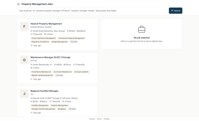The height and width of the screenshot is (121, 199).
Task: Click the Search button
Action: click(175, 11)
